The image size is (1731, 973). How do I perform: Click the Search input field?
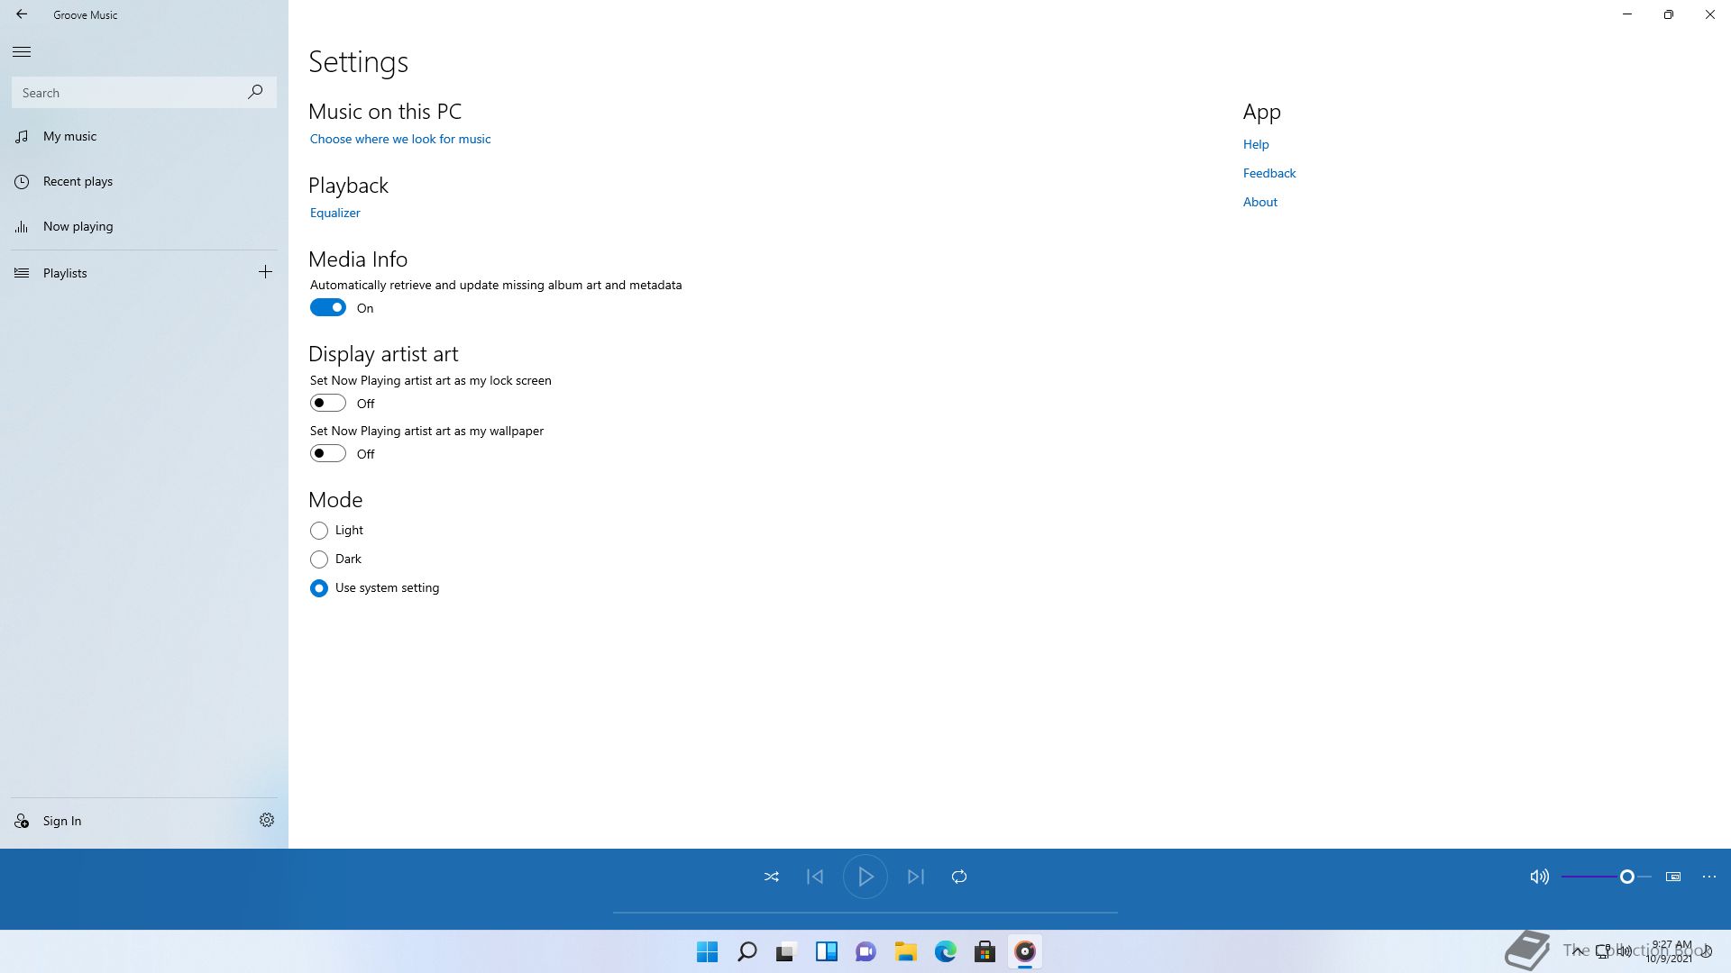pyautogui.click(x=126, y=93)
